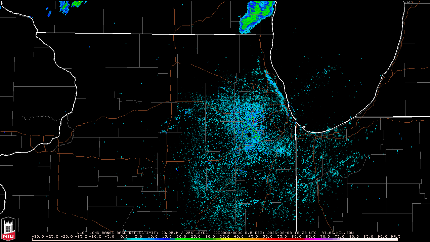430x242 pixels.
Task: Click the KLOT Long Range Base Reflectivity title
Action: tap(119, 233)
